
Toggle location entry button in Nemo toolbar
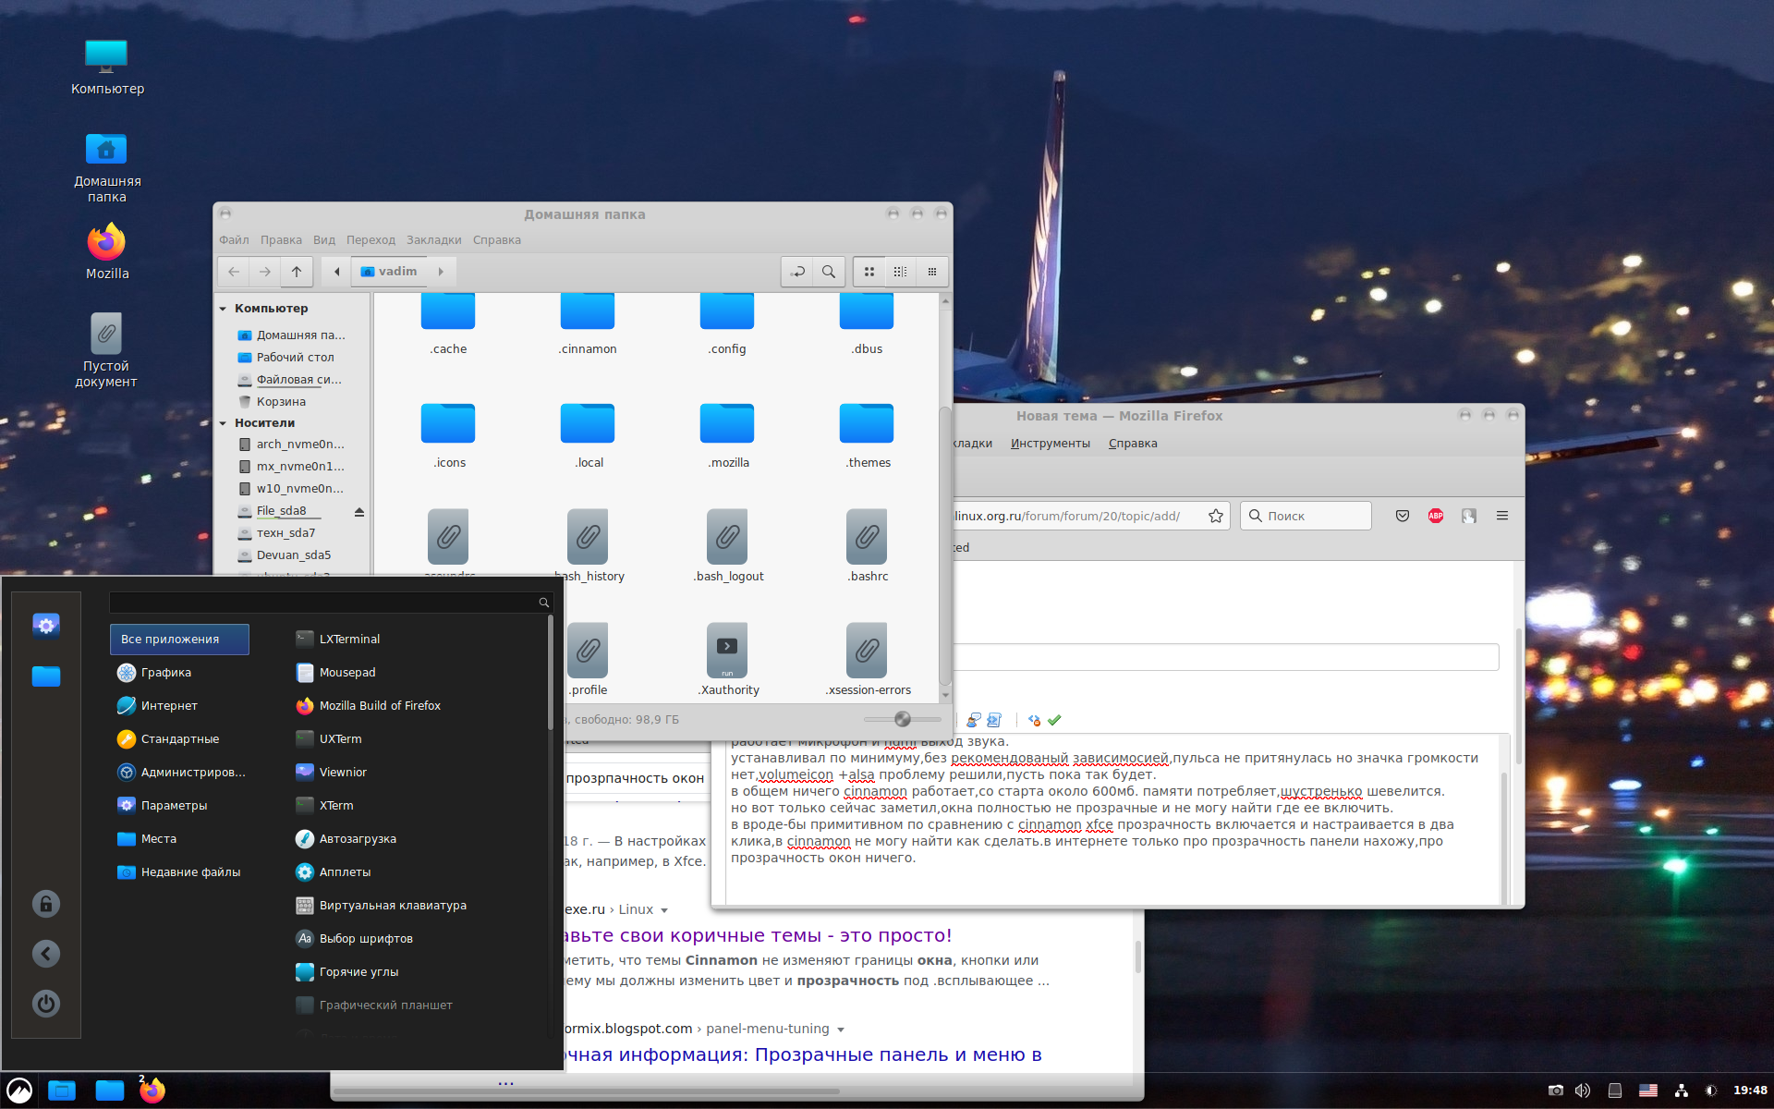[x=797, y=272]
